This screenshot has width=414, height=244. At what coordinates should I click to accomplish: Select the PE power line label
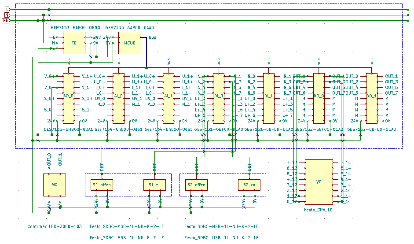tap(6, 21)
